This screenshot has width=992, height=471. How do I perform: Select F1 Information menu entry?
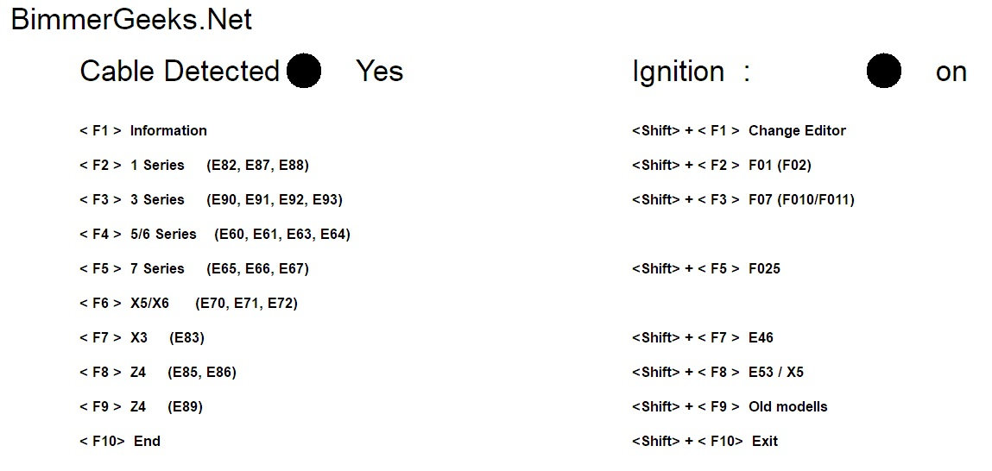click(143, 131)
